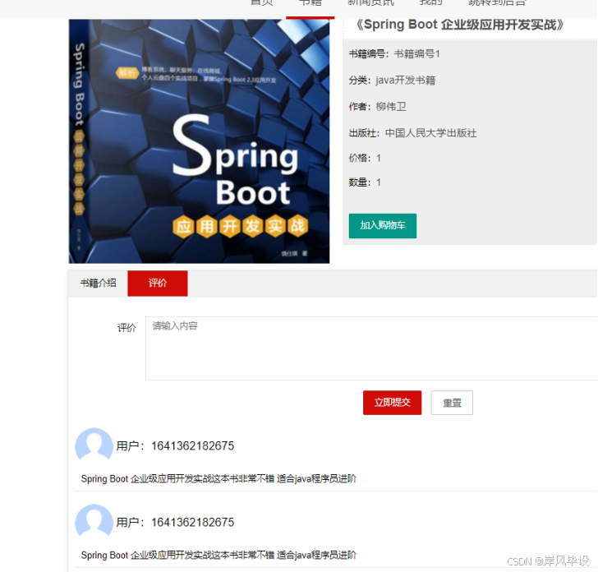
Task: Click the 重置 reset button
Action: [x=452, y=403]
